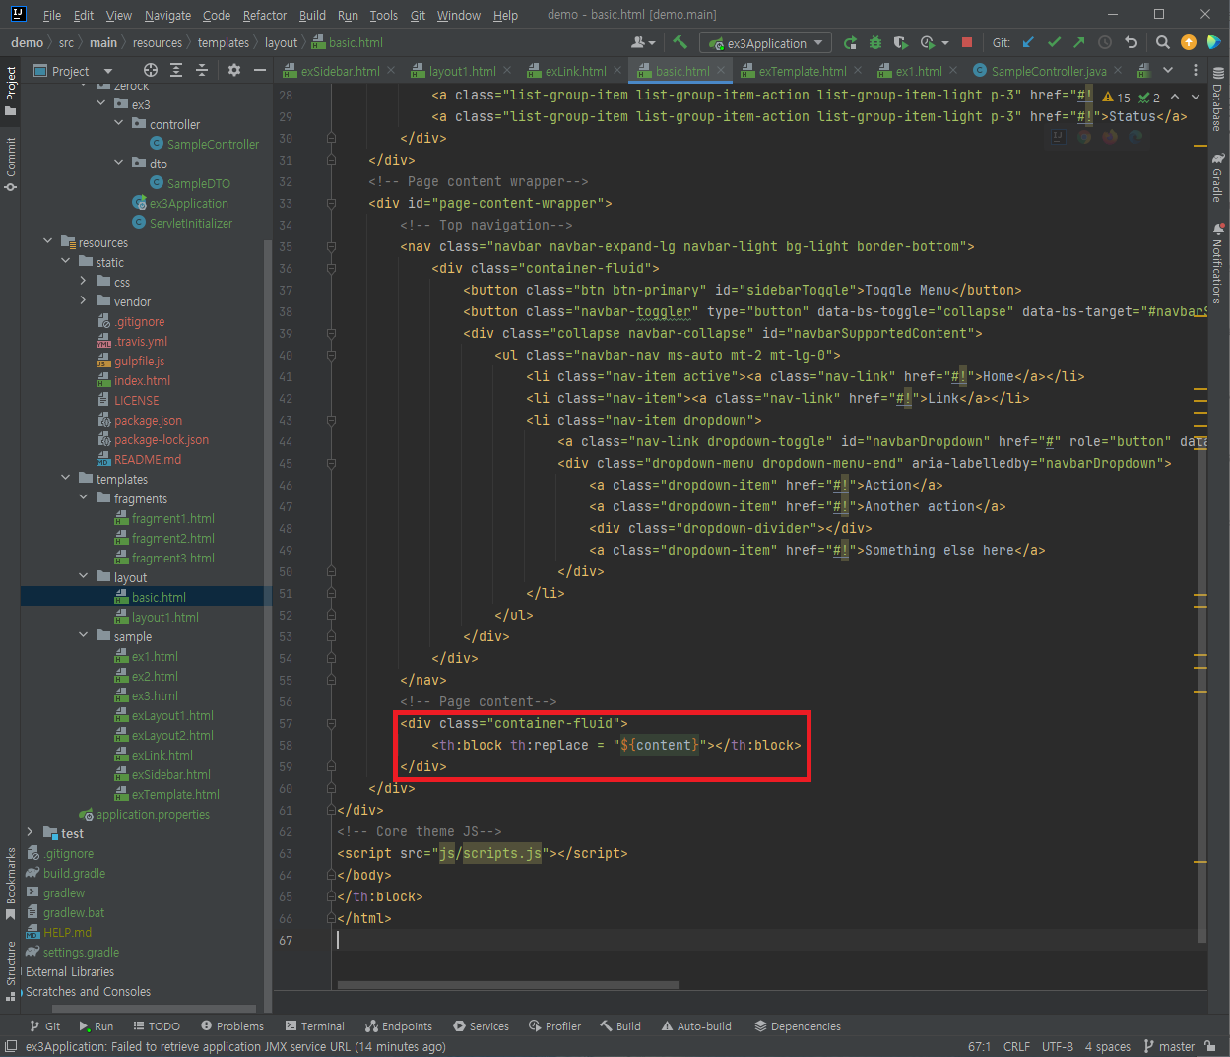Viewport: 1230px width, 1057px height.
Task: Show Git history with the clock icon
Action: [x=1105, y=42]
